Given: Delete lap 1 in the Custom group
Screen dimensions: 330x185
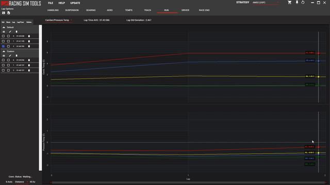Looking at the screenshot, I should point(29,65).
